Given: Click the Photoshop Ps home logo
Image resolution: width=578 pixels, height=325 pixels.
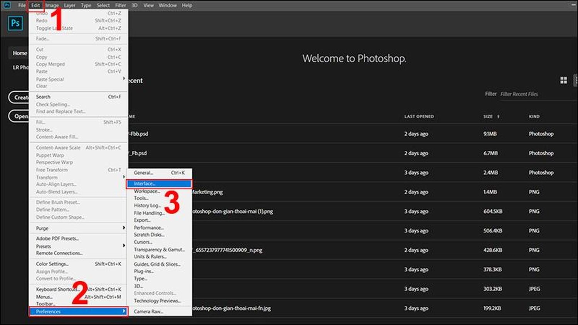Looking at the screenshot, I should click(15, 23).
